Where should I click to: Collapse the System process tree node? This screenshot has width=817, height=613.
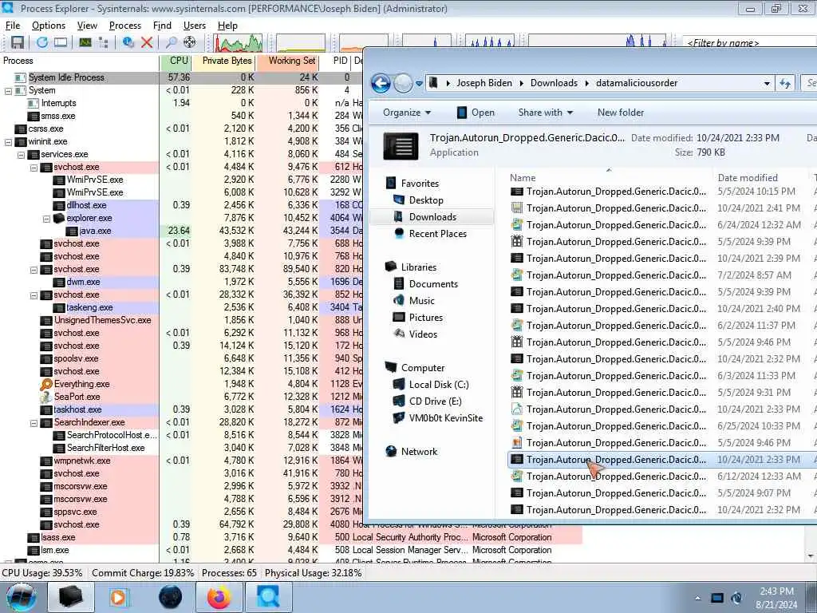[x=8, y=91]
